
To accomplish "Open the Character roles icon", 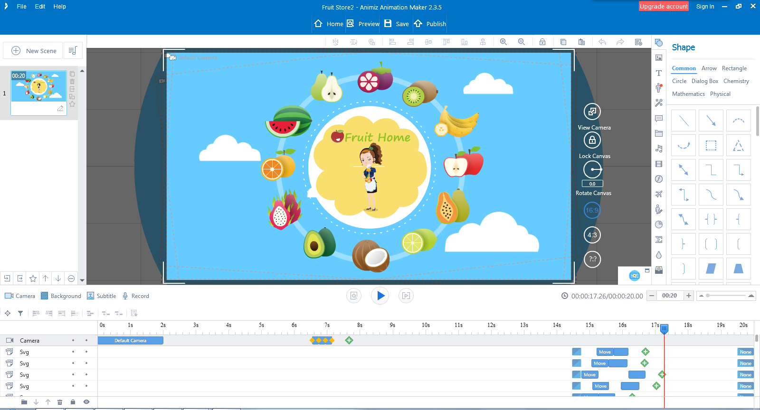I will pyautogui.click(x=659, y=88).
